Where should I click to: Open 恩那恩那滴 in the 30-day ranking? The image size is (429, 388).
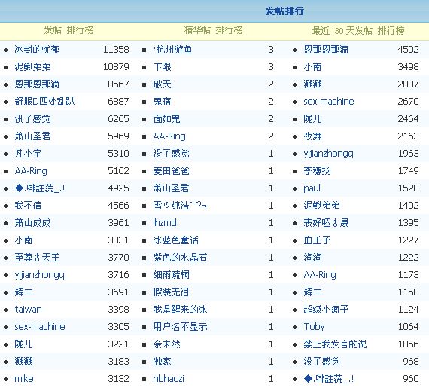(x=326, y=50)
